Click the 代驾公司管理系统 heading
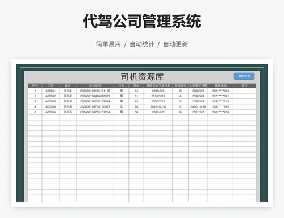Screen dimensions: 284x218 [x=142, y=21]
